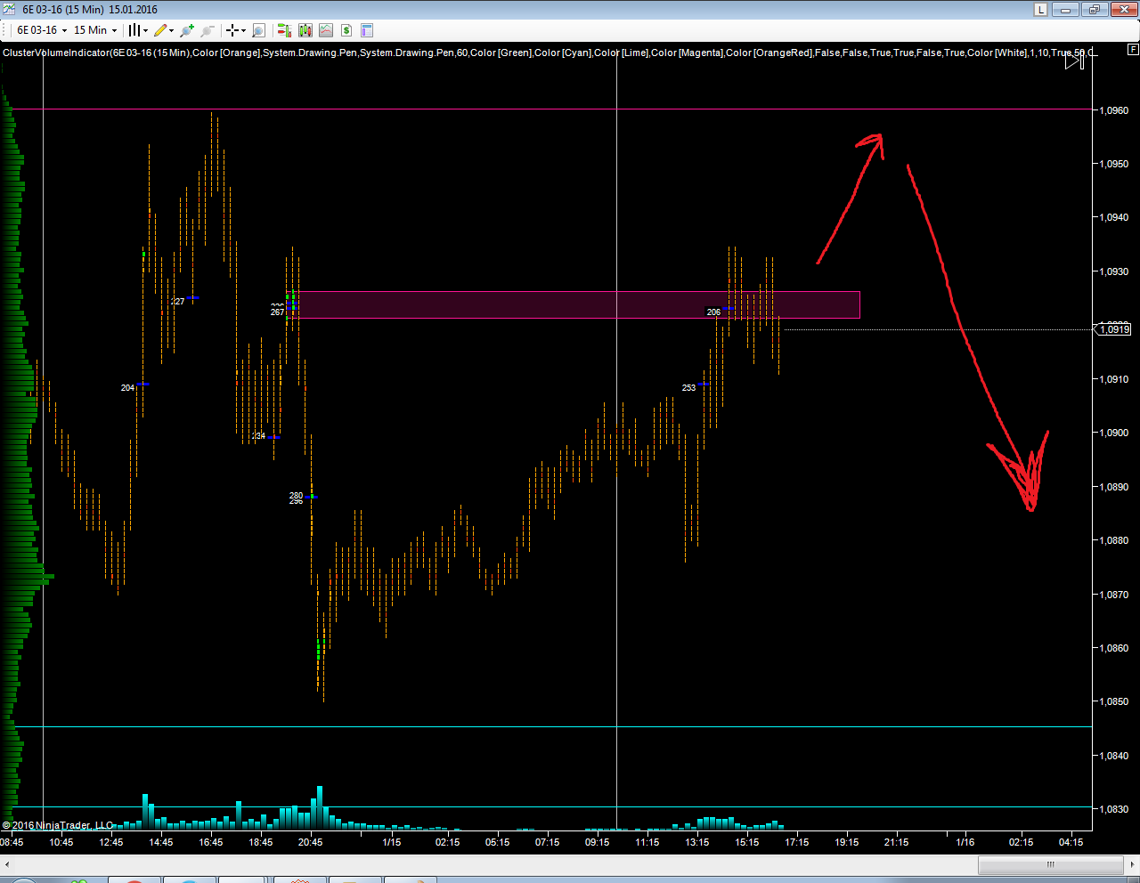Click the volume cluster label 206
This screenshot has width=1140, height=883.
[x=713, y=312]
